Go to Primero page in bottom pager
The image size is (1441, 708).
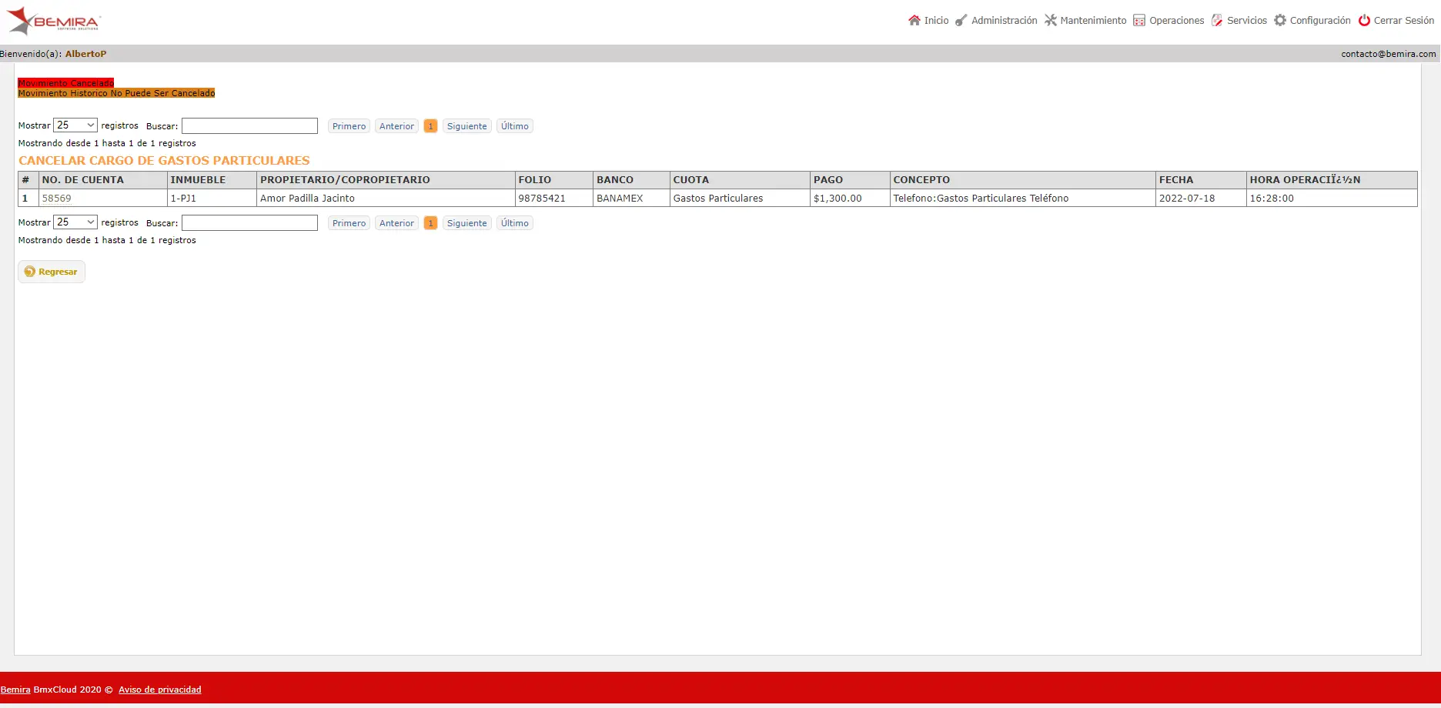[x=349, y=223]
